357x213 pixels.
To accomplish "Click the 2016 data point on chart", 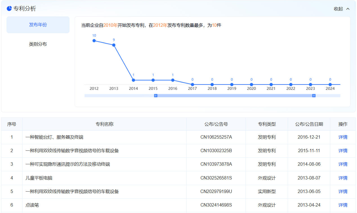I will pos(173,80).
